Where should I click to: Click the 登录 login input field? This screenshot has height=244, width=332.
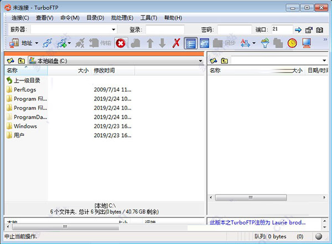pyautogui.click(x=165, y=29)
